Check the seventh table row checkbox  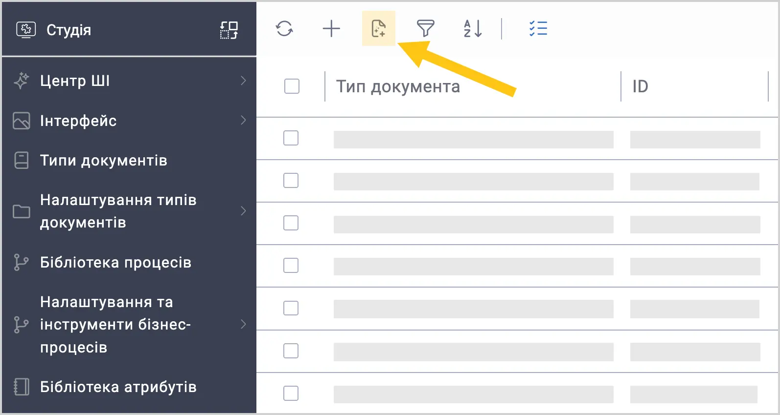click(x=291, y=393)
